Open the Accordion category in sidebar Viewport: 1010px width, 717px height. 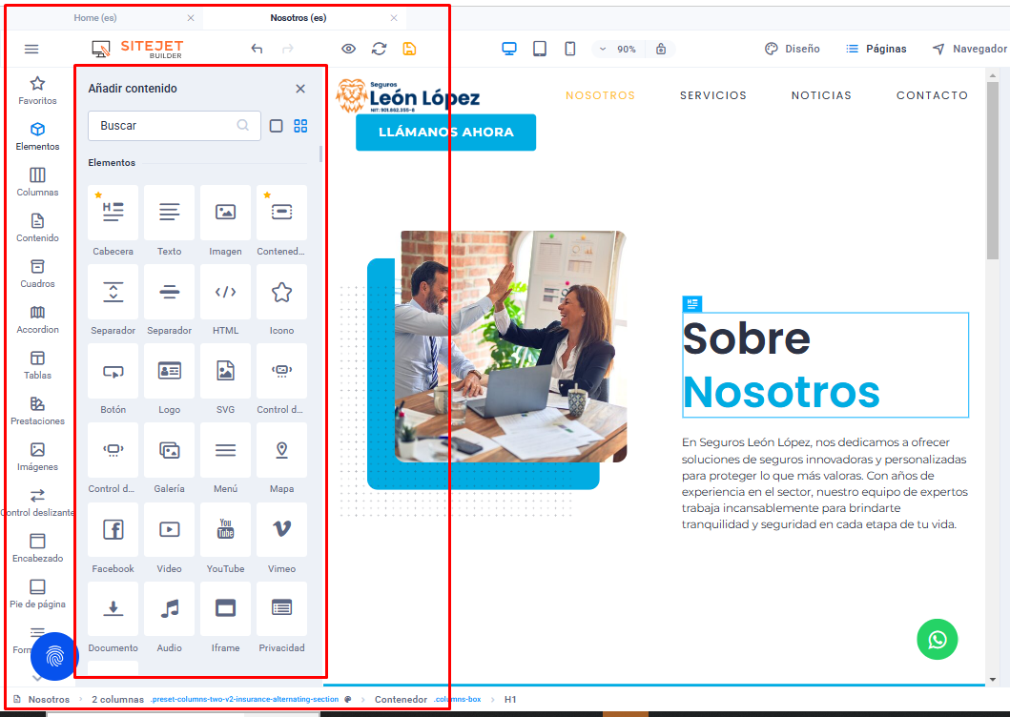coord(37,318)
